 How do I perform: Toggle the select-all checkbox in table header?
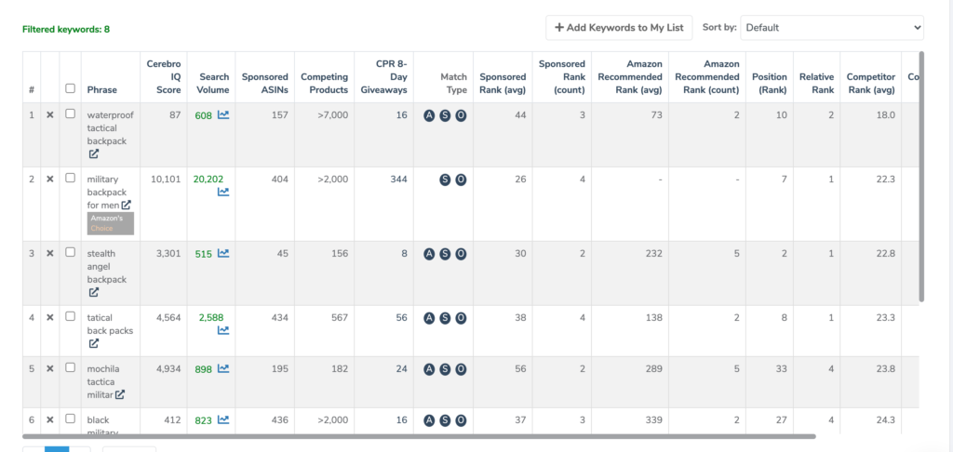[70, 89]
